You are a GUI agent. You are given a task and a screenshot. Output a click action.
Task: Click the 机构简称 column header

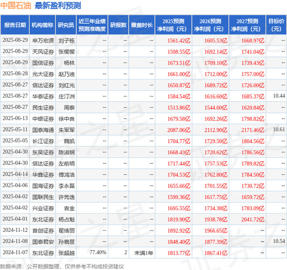tap(43, 25)
